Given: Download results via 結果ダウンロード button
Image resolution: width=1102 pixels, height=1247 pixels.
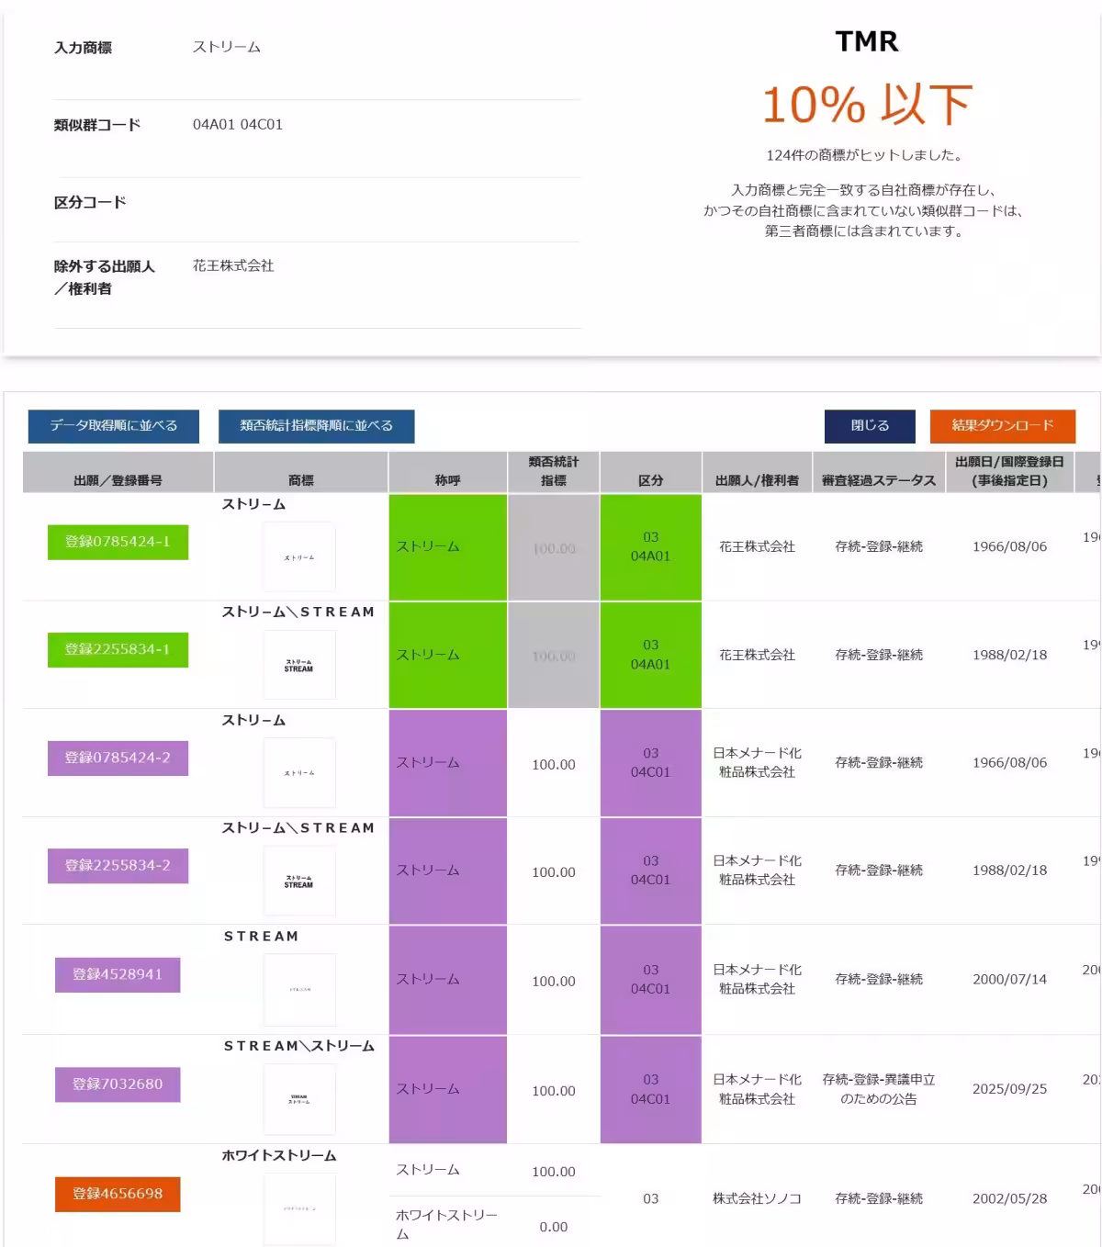Looking at the screenshot, I should point(1002,426).
